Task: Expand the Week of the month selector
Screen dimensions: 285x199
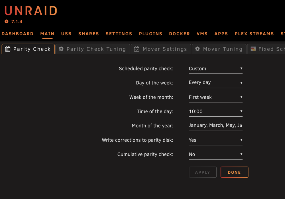Action: point(215,97)
